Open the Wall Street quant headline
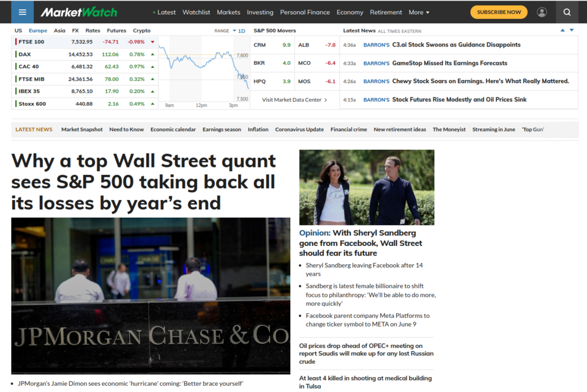 143,182
